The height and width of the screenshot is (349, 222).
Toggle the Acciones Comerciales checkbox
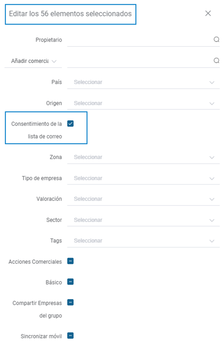click(70, 261)
